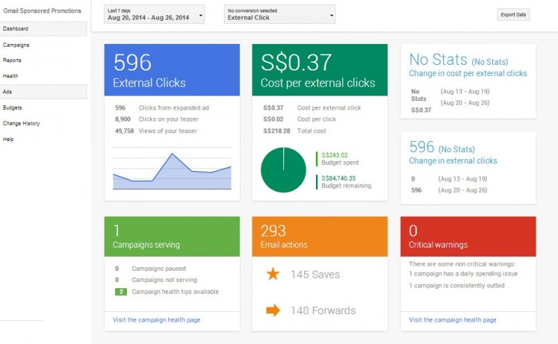Click the red Critical warnings header
Image resolution: width=558 pixels, height=344 pixels.
tap(468, 237)
